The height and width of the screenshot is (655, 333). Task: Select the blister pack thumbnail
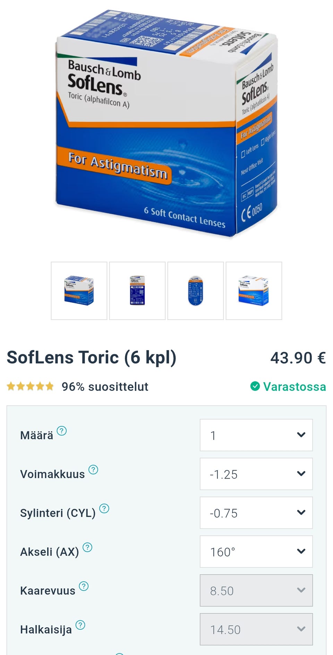click(196, 291)
